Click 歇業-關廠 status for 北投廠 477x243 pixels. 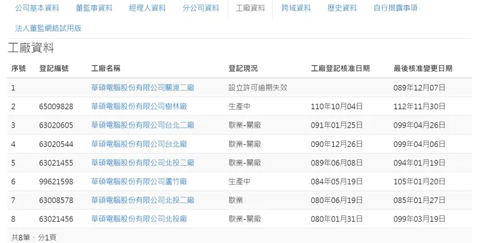pos(244,219)
